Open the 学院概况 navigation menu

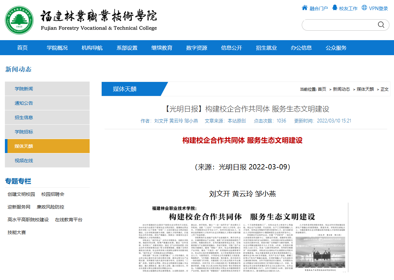(x=57, y=48)
